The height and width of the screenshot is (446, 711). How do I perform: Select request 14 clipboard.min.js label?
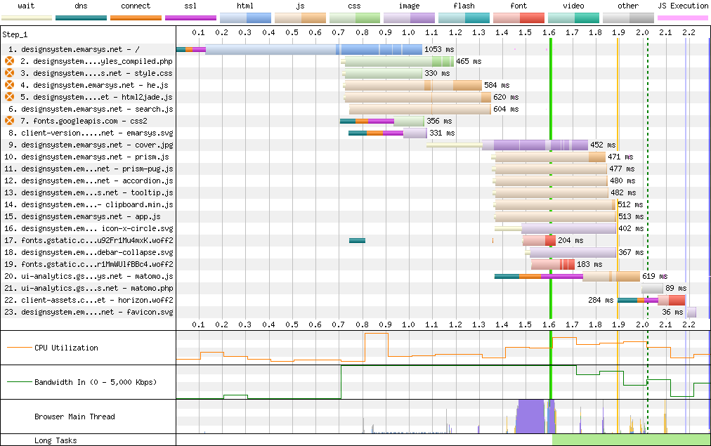pos(89,204)
